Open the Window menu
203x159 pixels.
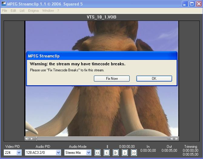tap(48, 11)
